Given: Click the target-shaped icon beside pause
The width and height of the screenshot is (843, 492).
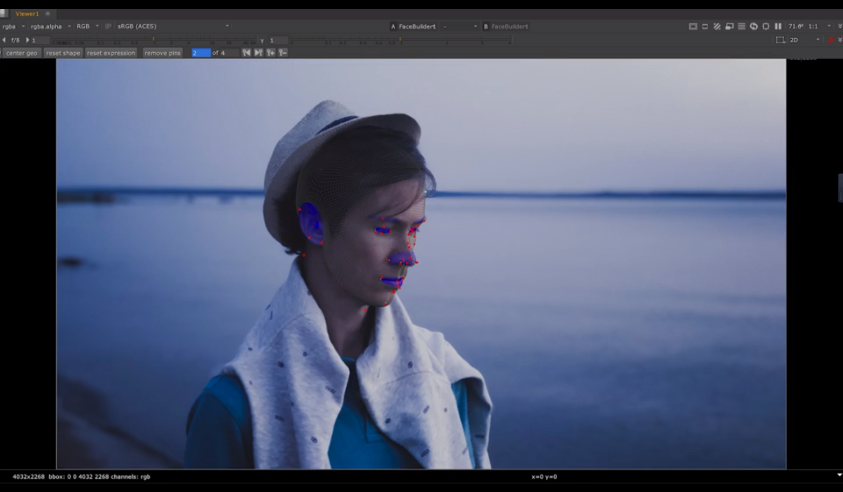Looking at the screenshot, I should tap(766, 26).
